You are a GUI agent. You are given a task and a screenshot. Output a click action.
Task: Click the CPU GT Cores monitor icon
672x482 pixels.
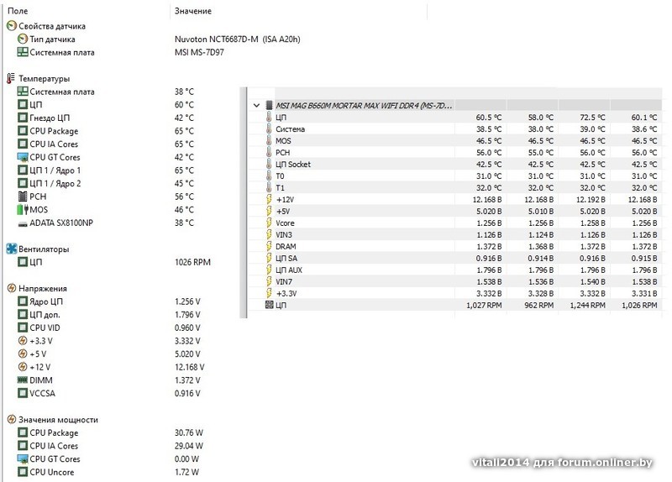pyautogui.click(x=23, y=157)
